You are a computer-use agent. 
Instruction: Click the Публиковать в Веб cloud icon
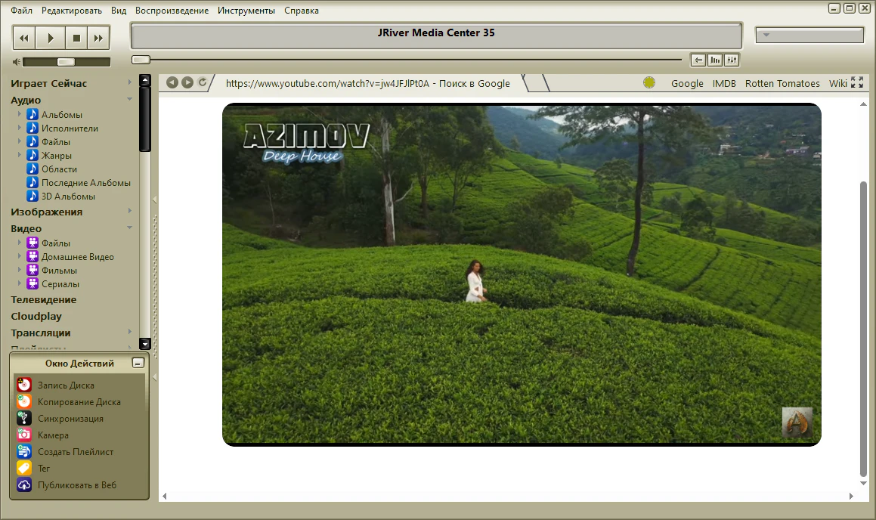click(x=23, y=485)
